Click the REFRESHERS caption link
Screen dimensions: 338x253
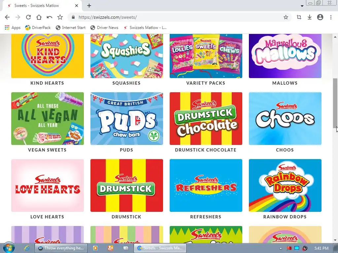click(x=206, y=217)
